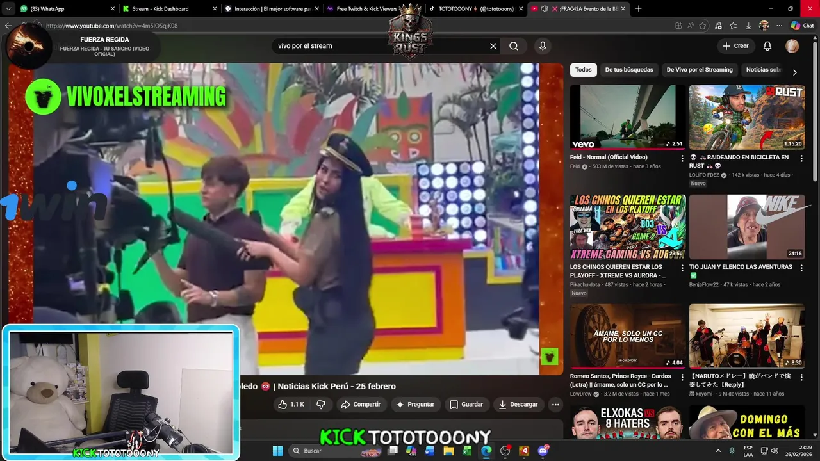Viewport: 820px width, 461px height.
Task: Open OBS Studio from taskbar
Action: pyautogui.click(x=505, y=451)
